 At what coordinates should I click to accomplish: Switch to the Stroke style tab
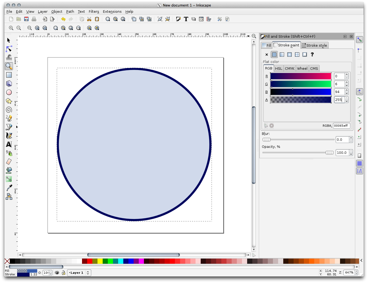coord(314,45)
